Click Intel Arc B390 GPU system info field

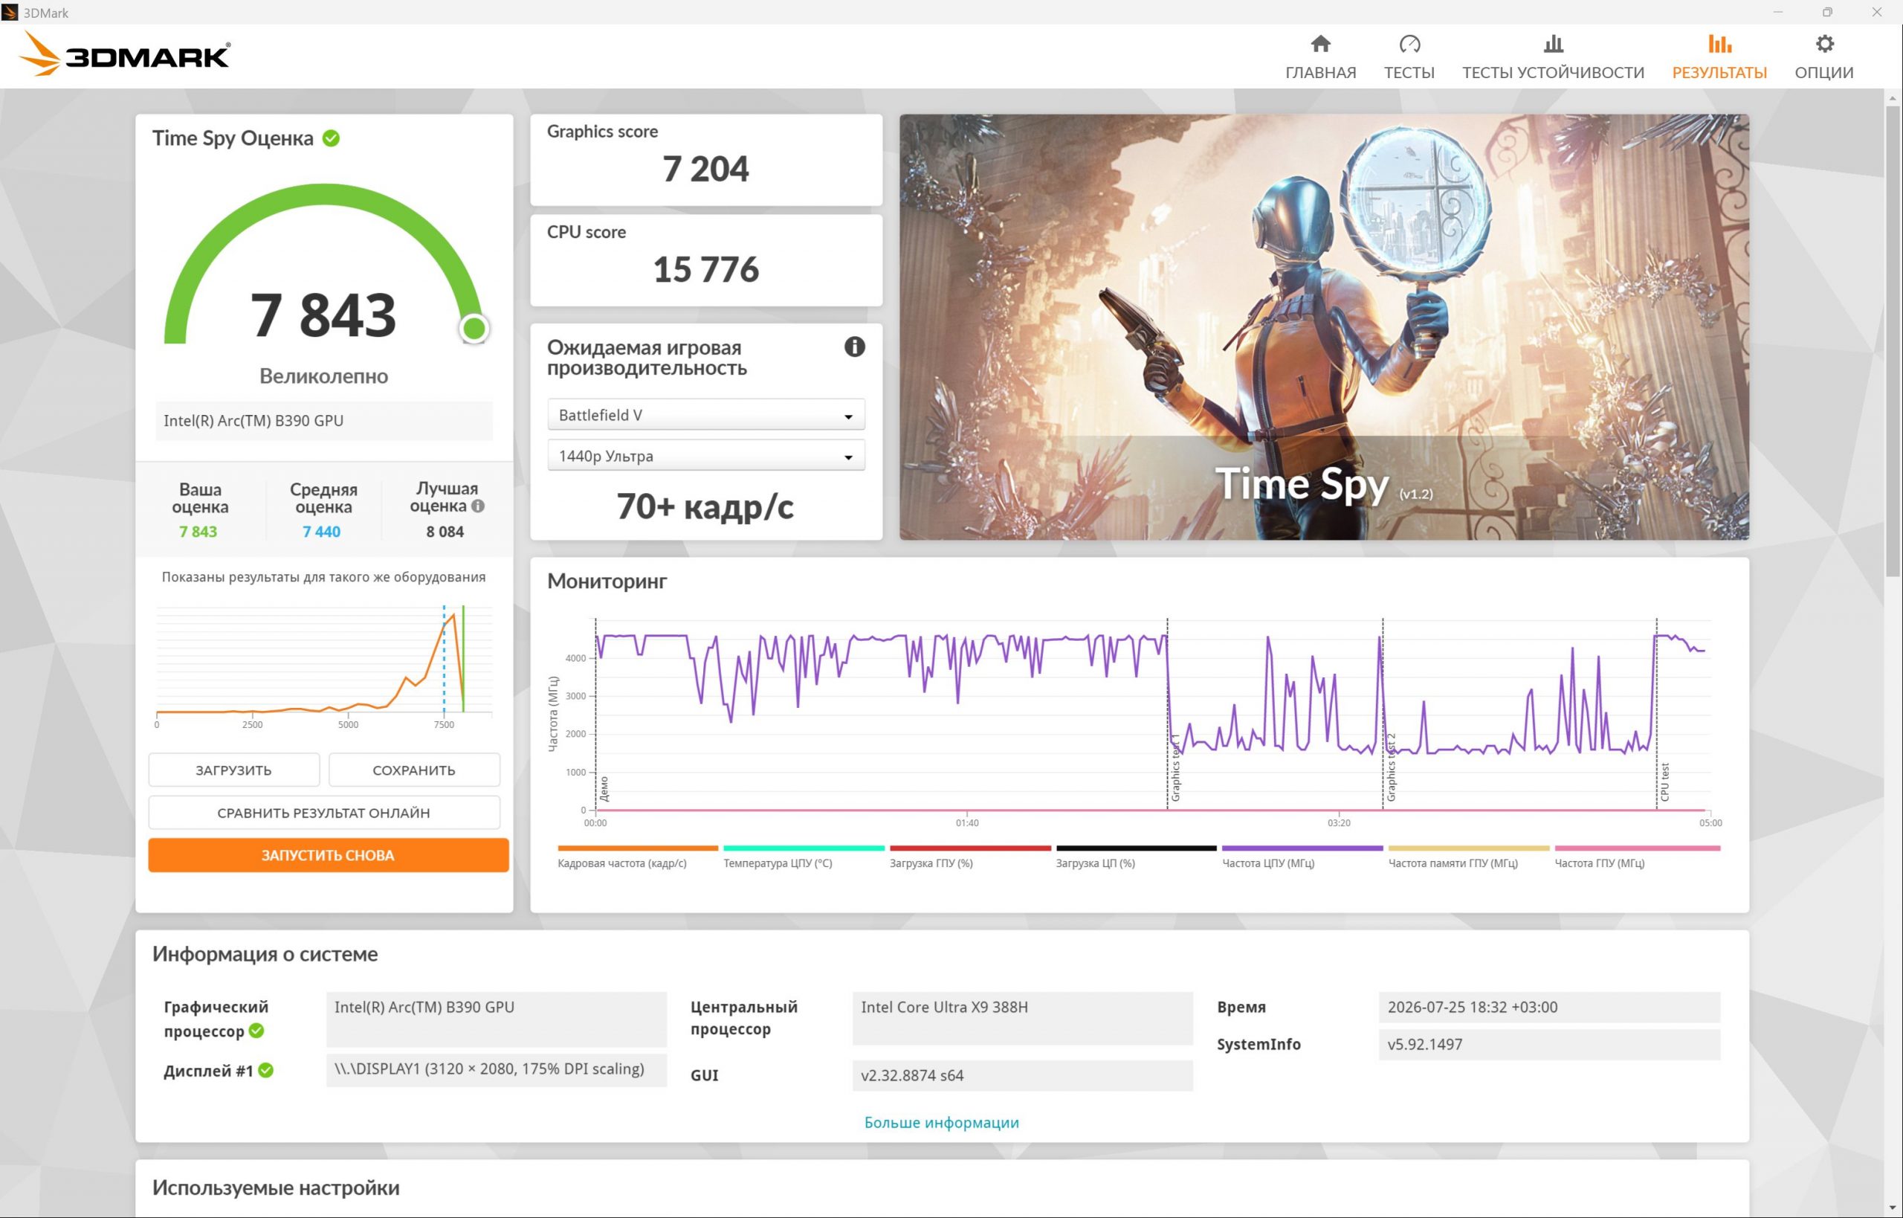click(x=497, y=1018)
